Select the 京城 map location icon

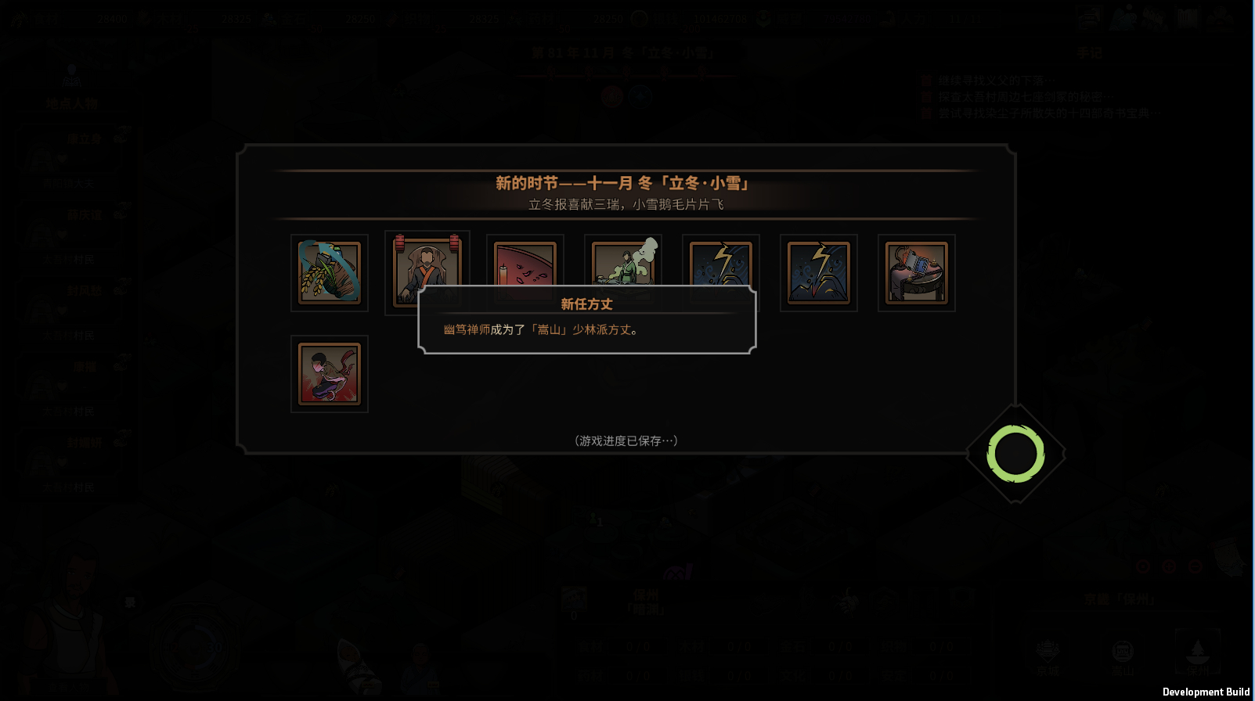pyautogui.click(x=1048, y=657)
